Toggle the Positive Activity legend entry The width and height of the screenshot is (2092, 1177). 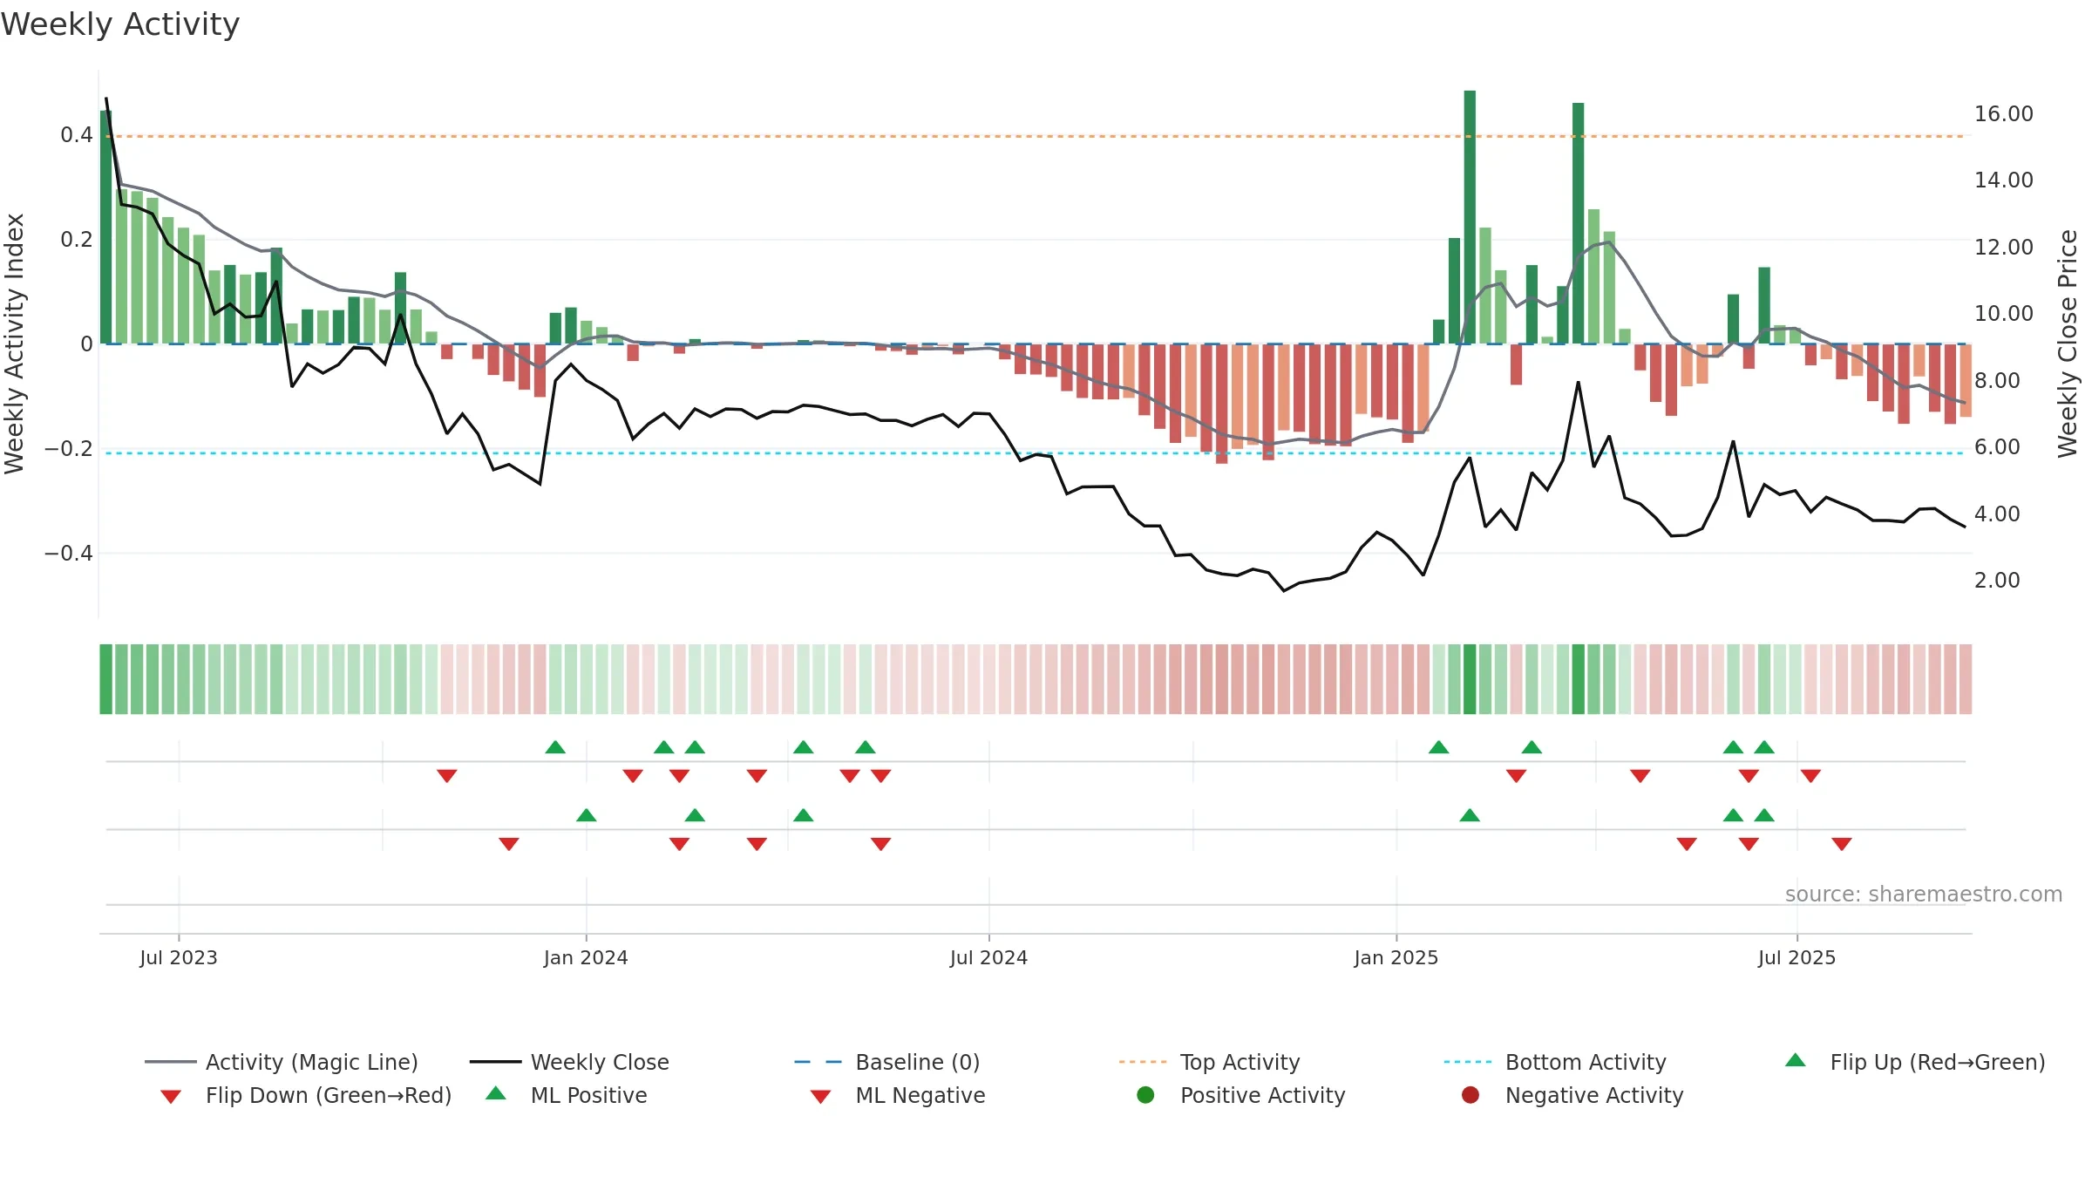tap(1240, 1095)
